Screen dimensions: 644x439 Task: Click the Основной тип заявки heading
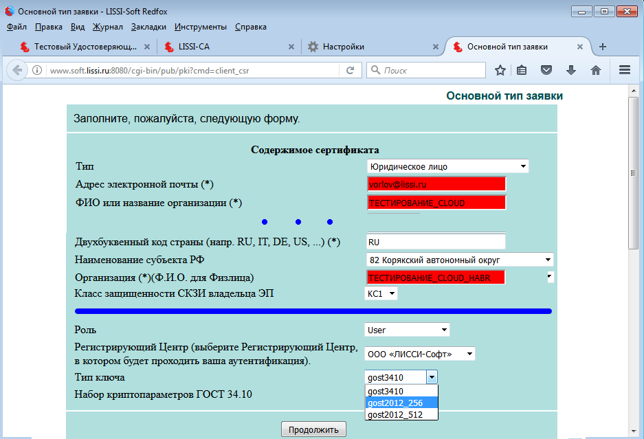[x=504, y=95]
